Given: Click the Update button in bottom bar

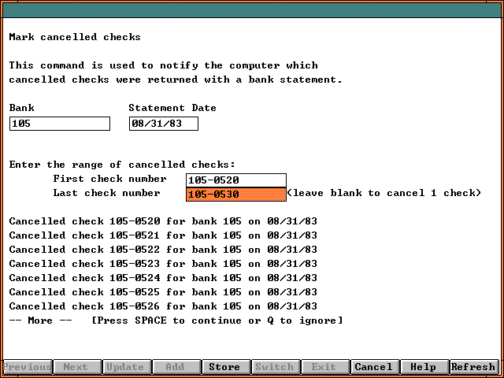Looking at the screenshot, I should tap(125, 367).
